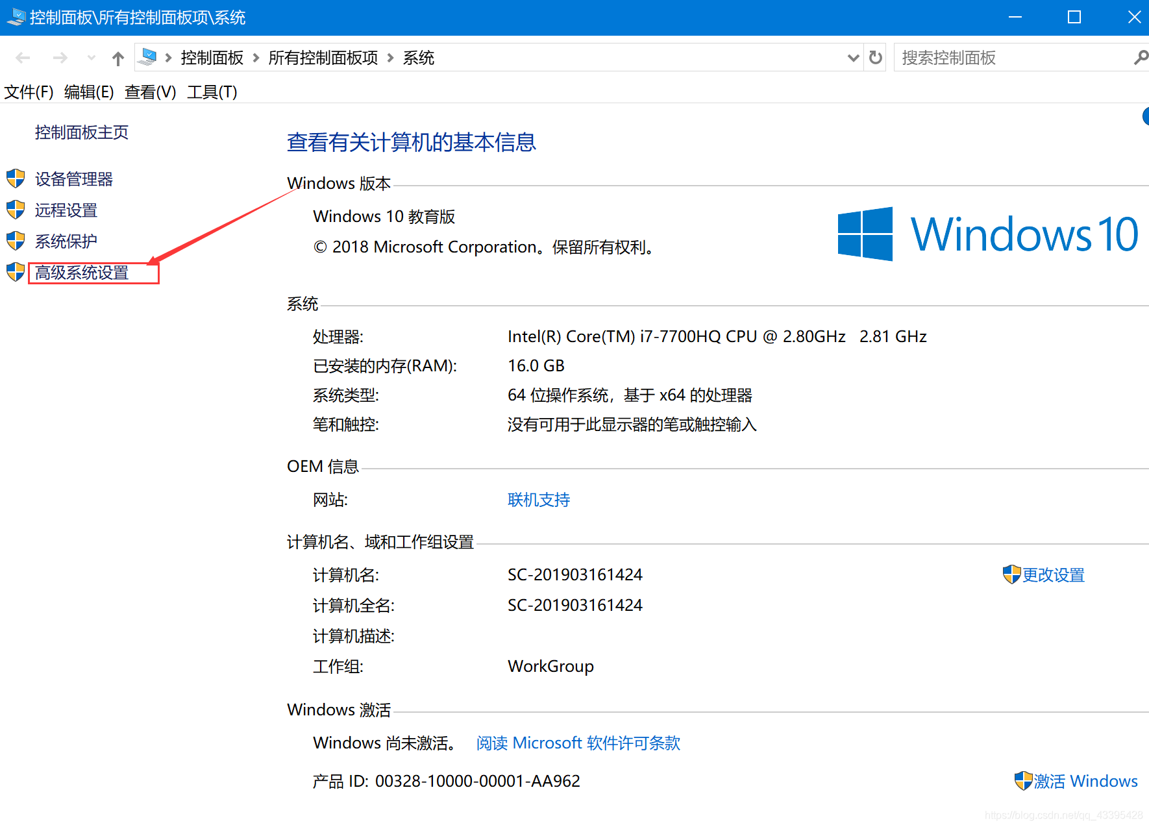Click the back navigation arrow
This screenshot has height=827, width=1149.
(23, 58)
